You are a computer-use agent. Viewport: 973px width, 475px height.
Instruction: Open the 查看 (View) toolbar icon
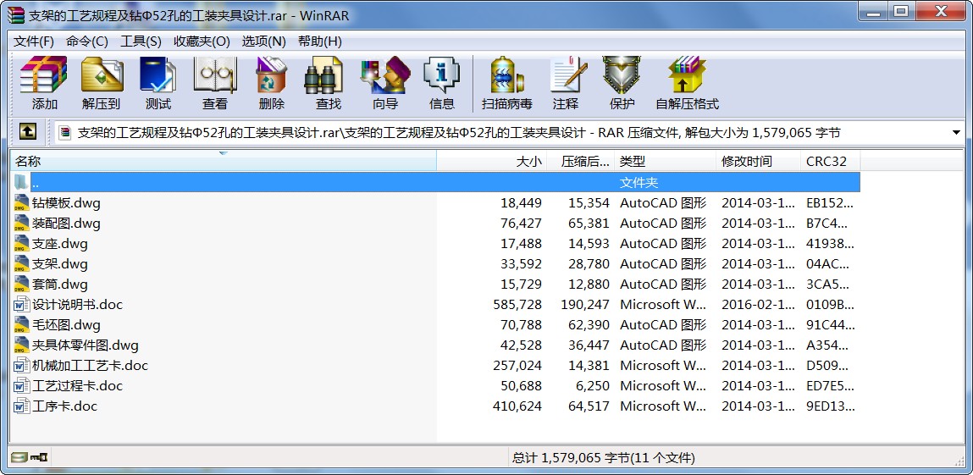[x=215, y=83]
